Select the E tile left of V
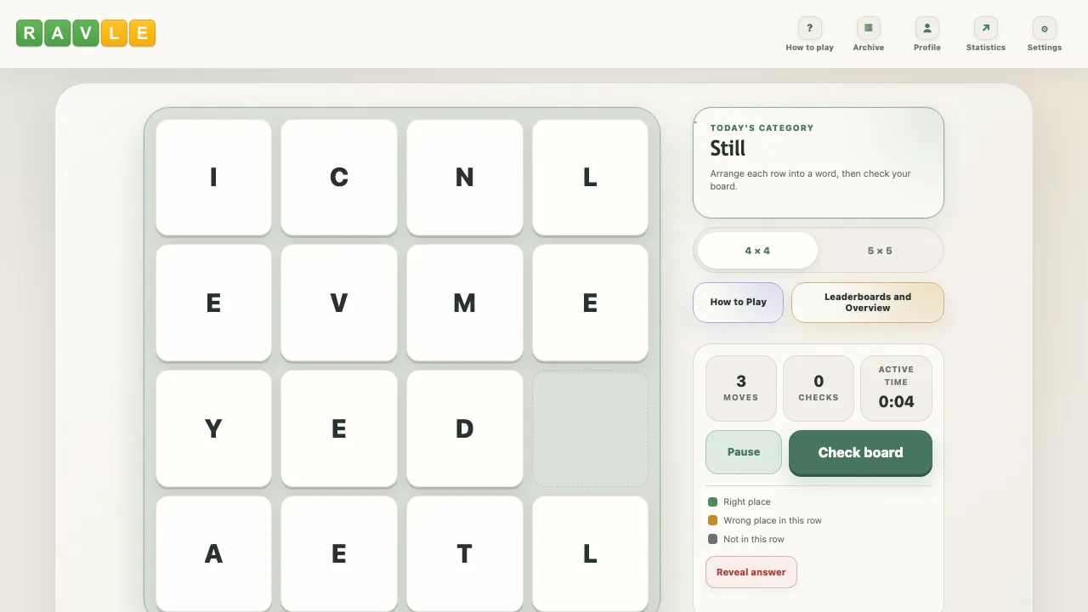The width and height of the screenshot is (1088, 612). (213, 303)
